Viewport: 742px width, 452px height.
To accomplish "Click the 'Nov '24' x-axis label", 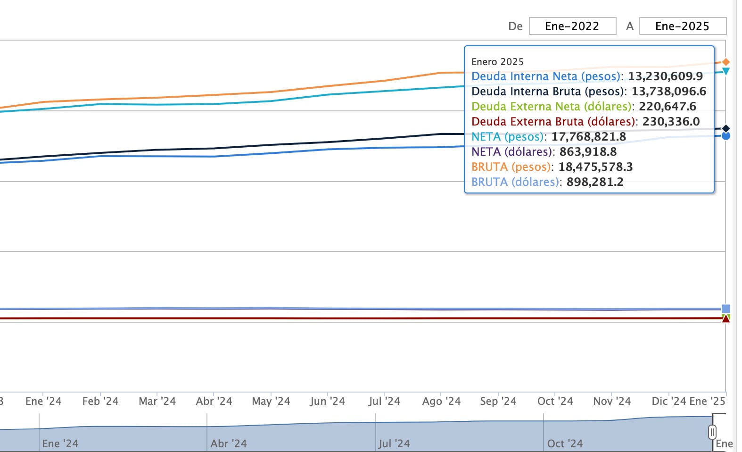I will tap(612, 402).
